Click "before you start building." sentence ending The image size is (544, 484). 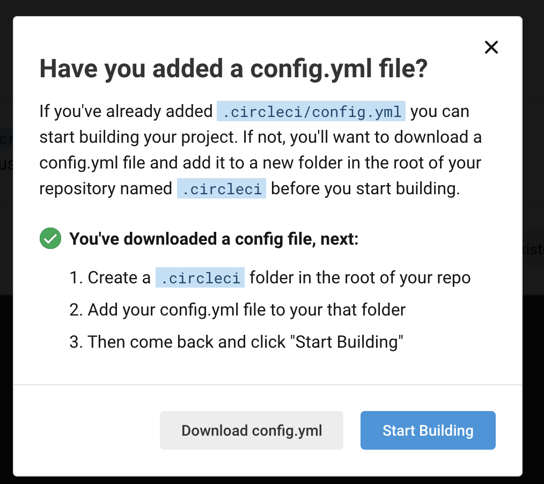pos(365,189)
